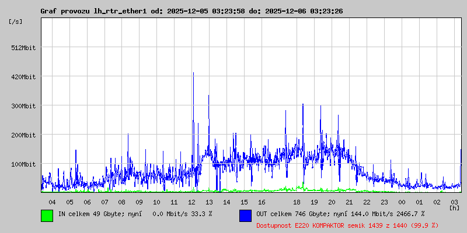
Task: Click the blue OUT legend color box
Action: point(245,215)
